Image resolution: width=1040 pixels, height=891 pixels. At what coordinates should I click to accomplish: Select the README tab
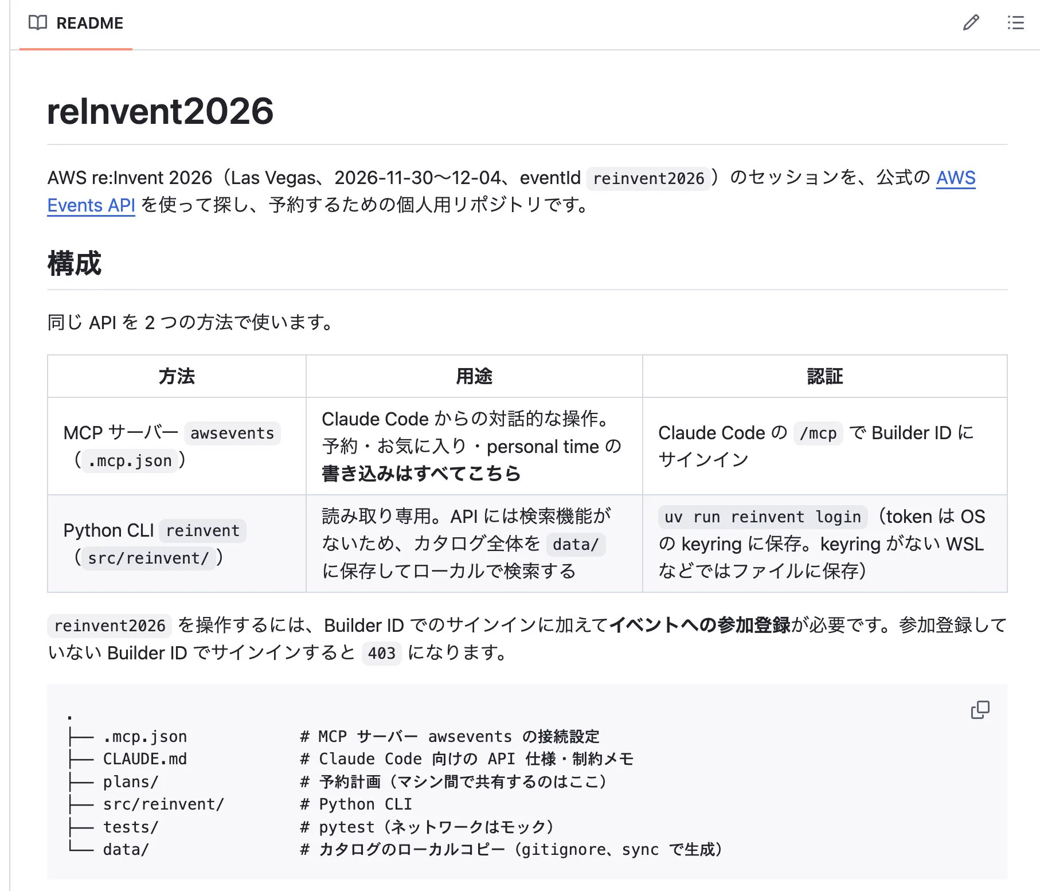tap(76, 24)
